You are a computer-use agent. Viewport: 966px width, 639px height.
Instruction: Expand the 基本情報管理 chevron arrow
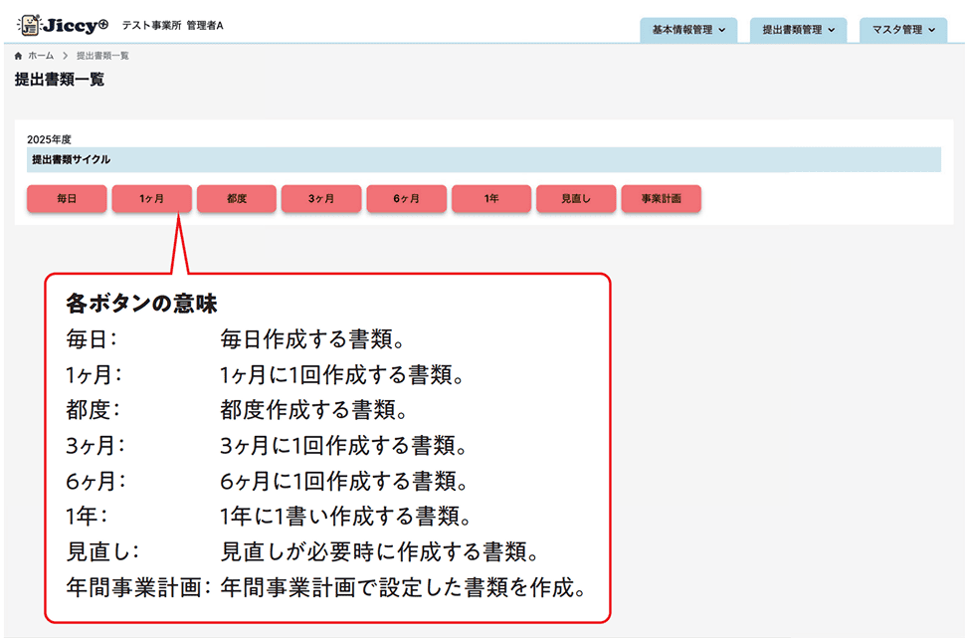coord(723,30)
